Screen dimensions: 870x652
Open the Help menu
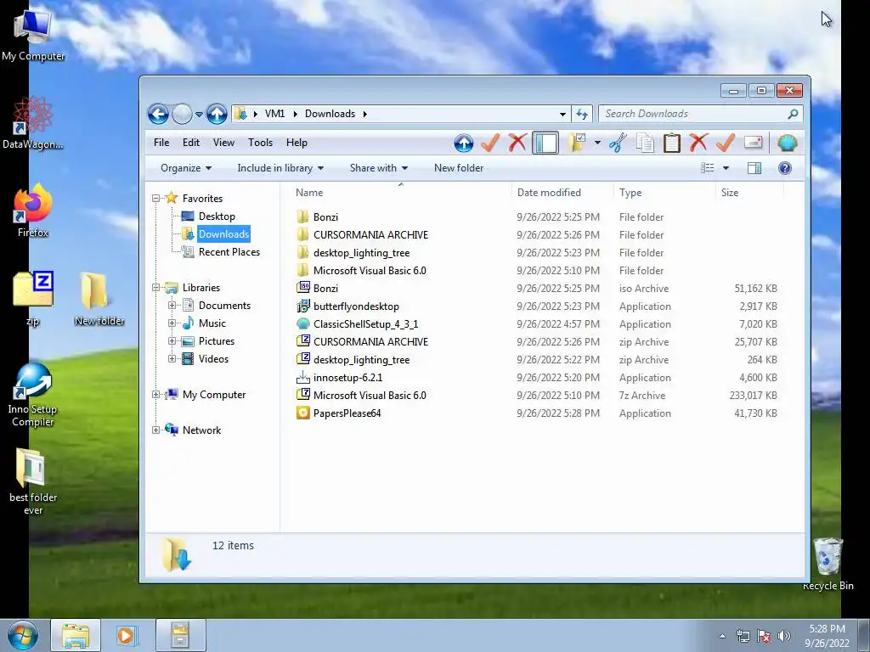[x=297, y=143]
